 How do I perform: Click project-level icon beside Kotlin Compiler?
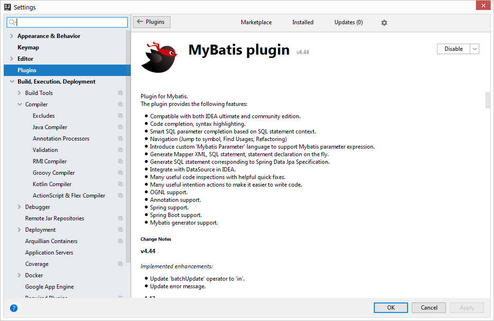pos(120,184)
